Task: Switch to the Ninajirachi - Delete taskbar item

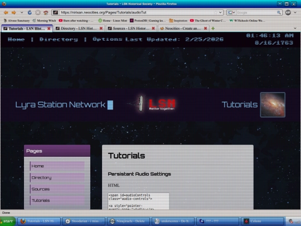Action: 128,221
